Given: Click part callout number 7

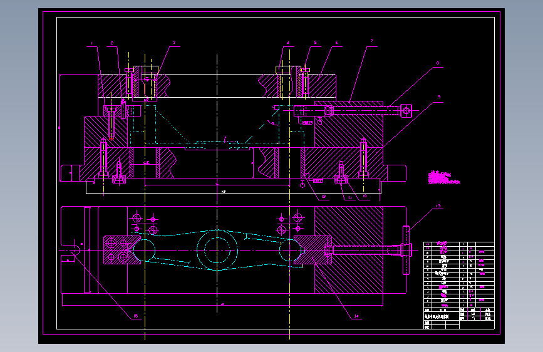Looking at the screenshot, I should click(x=372, y=41).
